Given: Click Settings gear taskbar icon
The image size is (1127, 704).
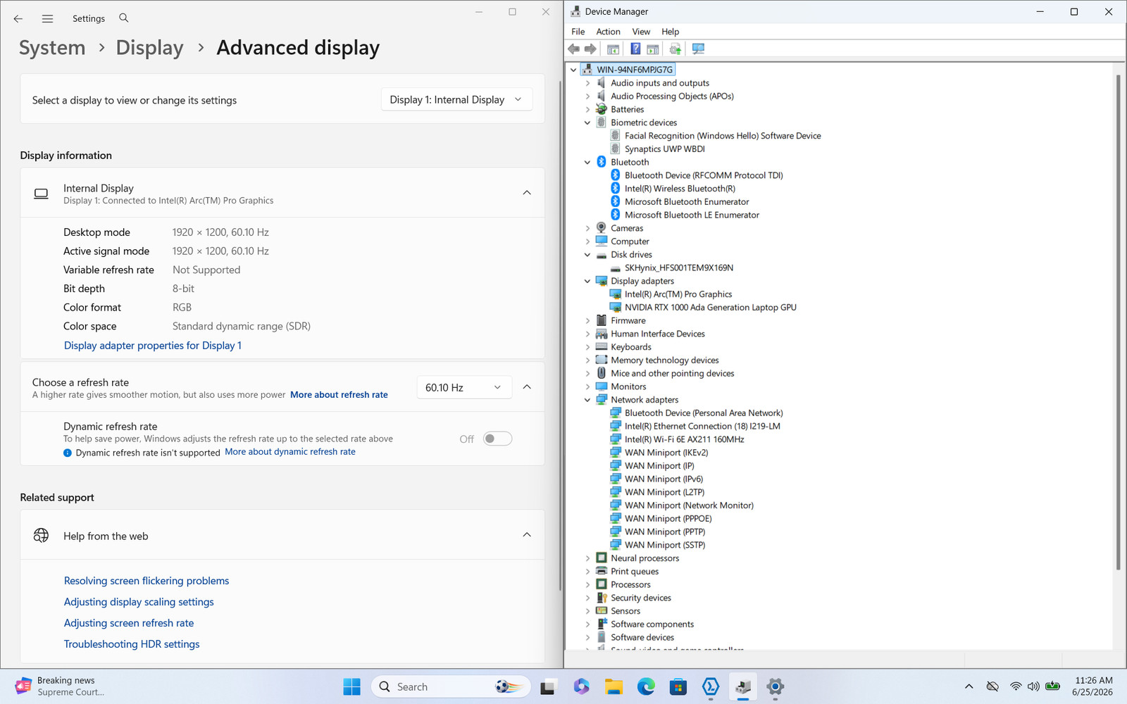Looking at the screenshot, I should (x=776, y=686).
